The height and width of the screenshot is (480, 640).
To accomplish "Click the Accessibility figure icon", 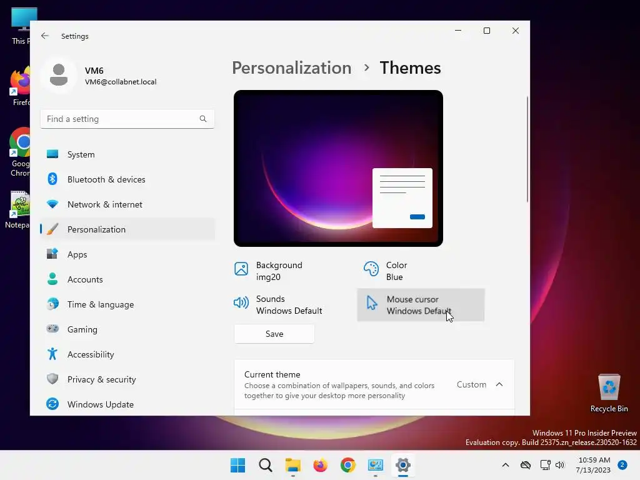I will click(x=52, y=354).
